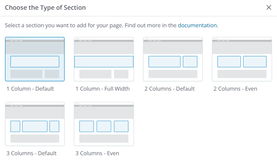Viewport: 277px width, 161px height.
Task: Select the 1 Column - Default layout thumbnail
Action: click(x=35, y=59)
